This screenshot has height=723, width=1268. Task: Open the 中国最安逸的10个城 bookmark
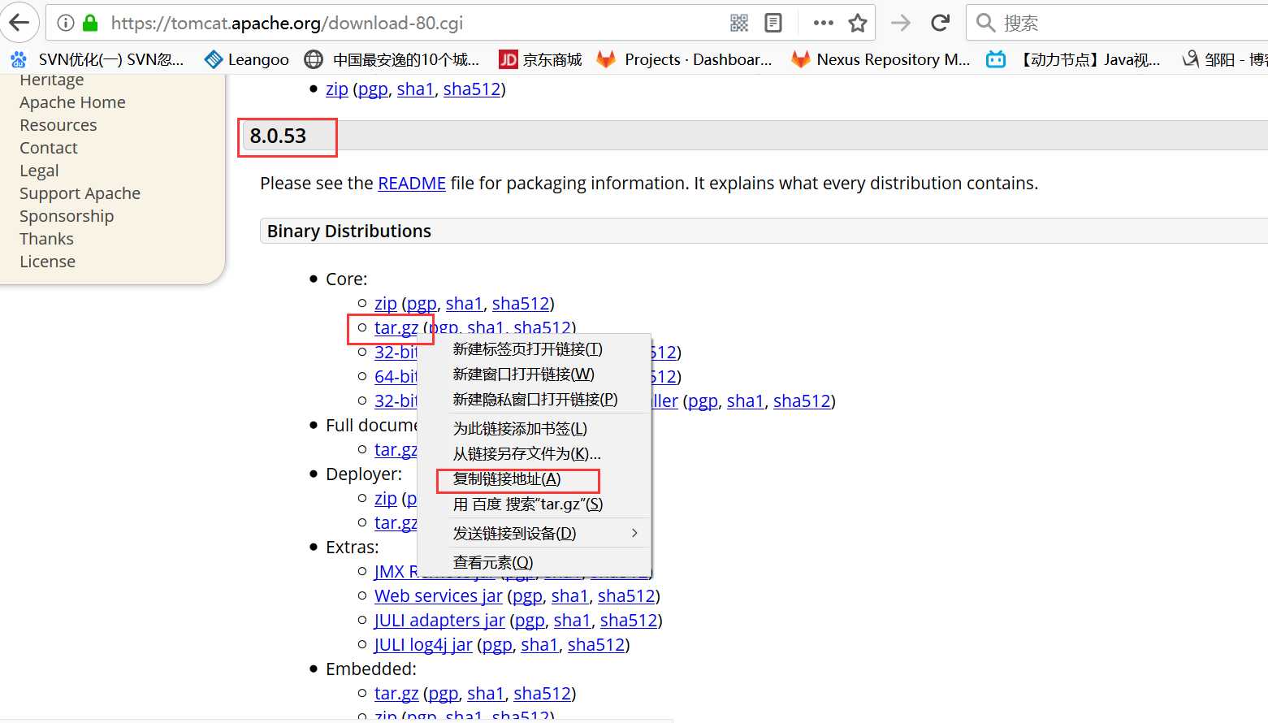pyautogui.click(x=392, y=59)
